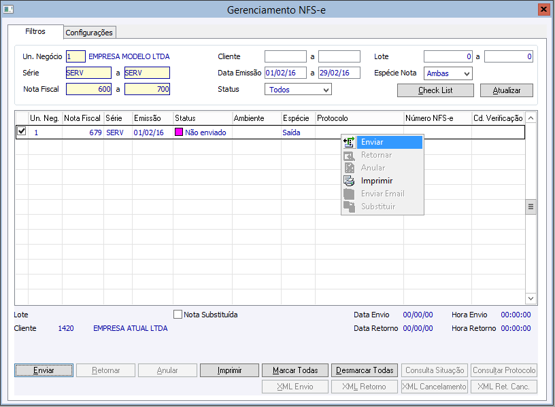Viewport: 555px width, 407px height.
Task: Click the Consulta Situação button
Action: tap(435, 370)
